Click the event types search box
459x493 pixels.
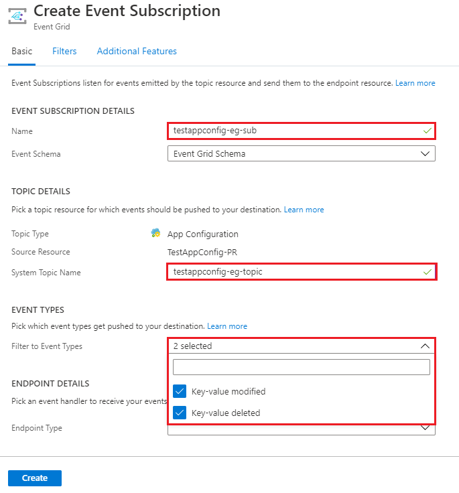pyautogui.click(x=301, y=367)
